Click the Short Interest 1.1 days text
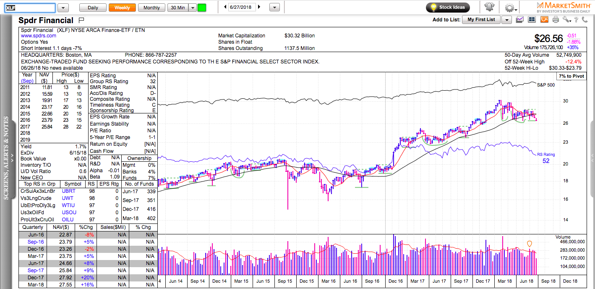Image resolution: width=595 pixels, height=289 pixels. click(x=52, y=48)
